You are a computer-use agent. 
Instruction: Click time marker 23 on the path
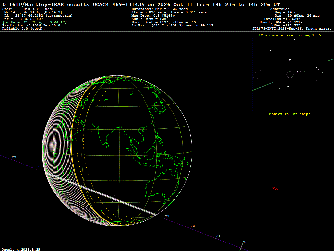167,216
